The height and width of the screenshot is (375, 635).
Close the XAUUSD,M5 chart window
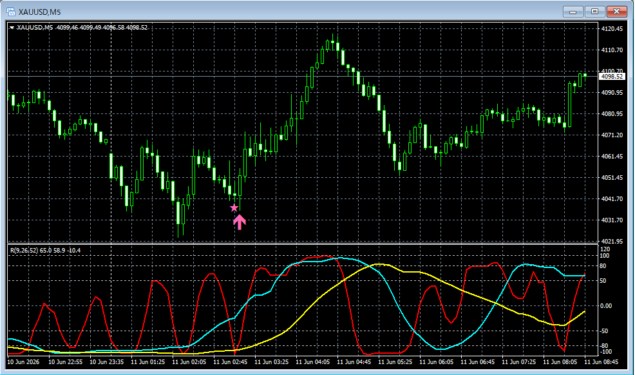point(617,12)
